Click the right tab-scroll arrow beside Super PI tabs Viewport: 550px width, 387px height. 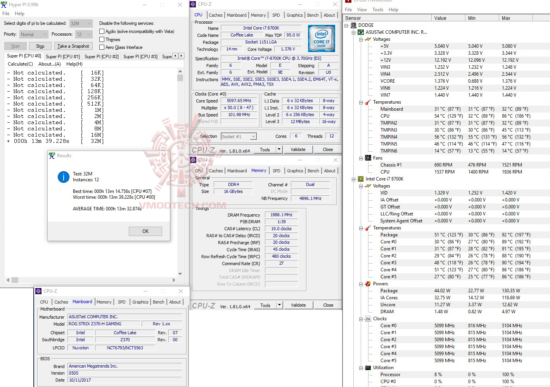[181, 56]
